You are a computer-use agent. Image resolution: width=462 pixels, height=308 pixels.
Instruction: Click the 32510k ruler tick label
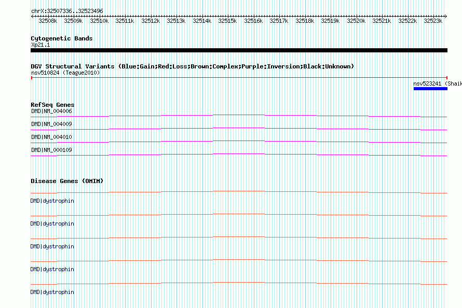click(x=99, y=21)
